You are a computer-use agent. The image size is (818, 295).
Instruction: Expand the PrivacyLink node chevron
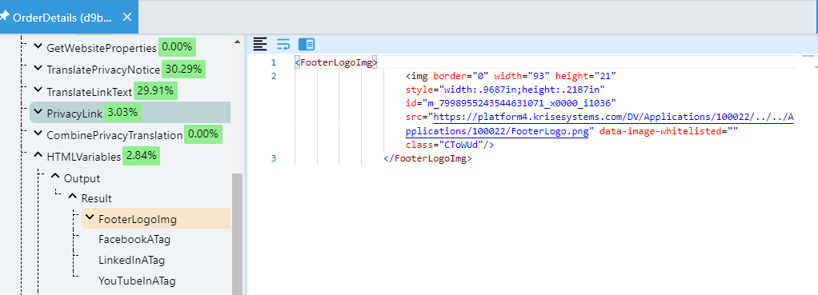coord(38,112)
